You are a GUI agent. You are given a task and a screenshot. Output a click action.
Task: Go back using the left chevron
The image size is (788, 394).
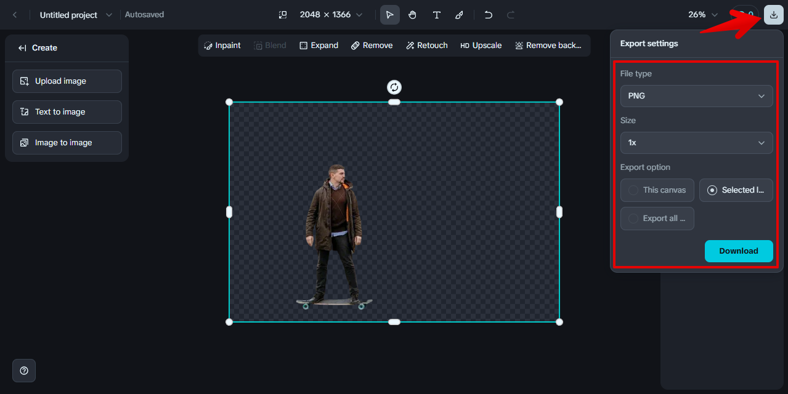pyautogui.click(x=15, y=15)
